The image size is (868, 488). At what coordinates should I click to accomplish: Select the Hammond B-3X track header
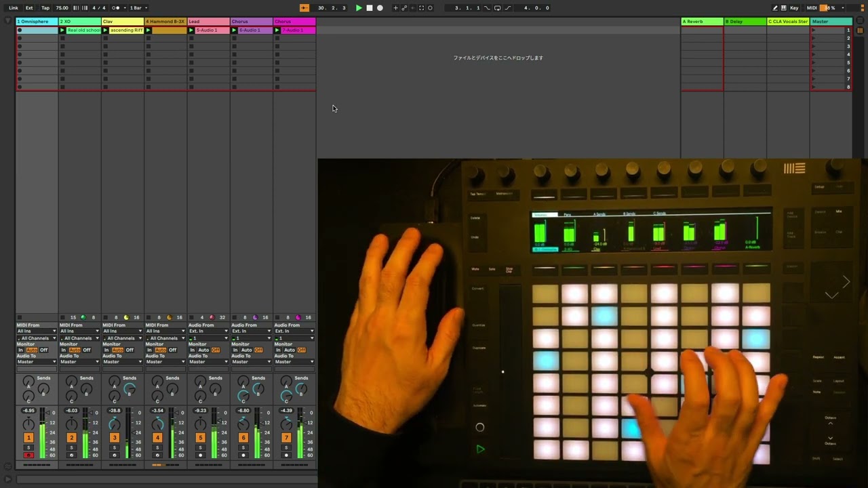click(x=165, y=22)
